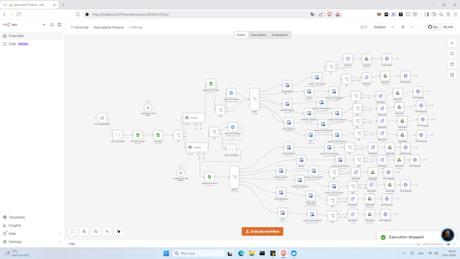Tidy up the workflow nodes
460x259 pixels.
pos(119,231)
